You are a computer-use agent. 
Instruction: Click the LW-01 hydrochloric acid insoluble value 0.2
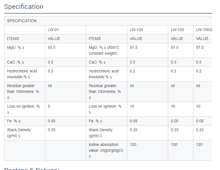point(50,71)
